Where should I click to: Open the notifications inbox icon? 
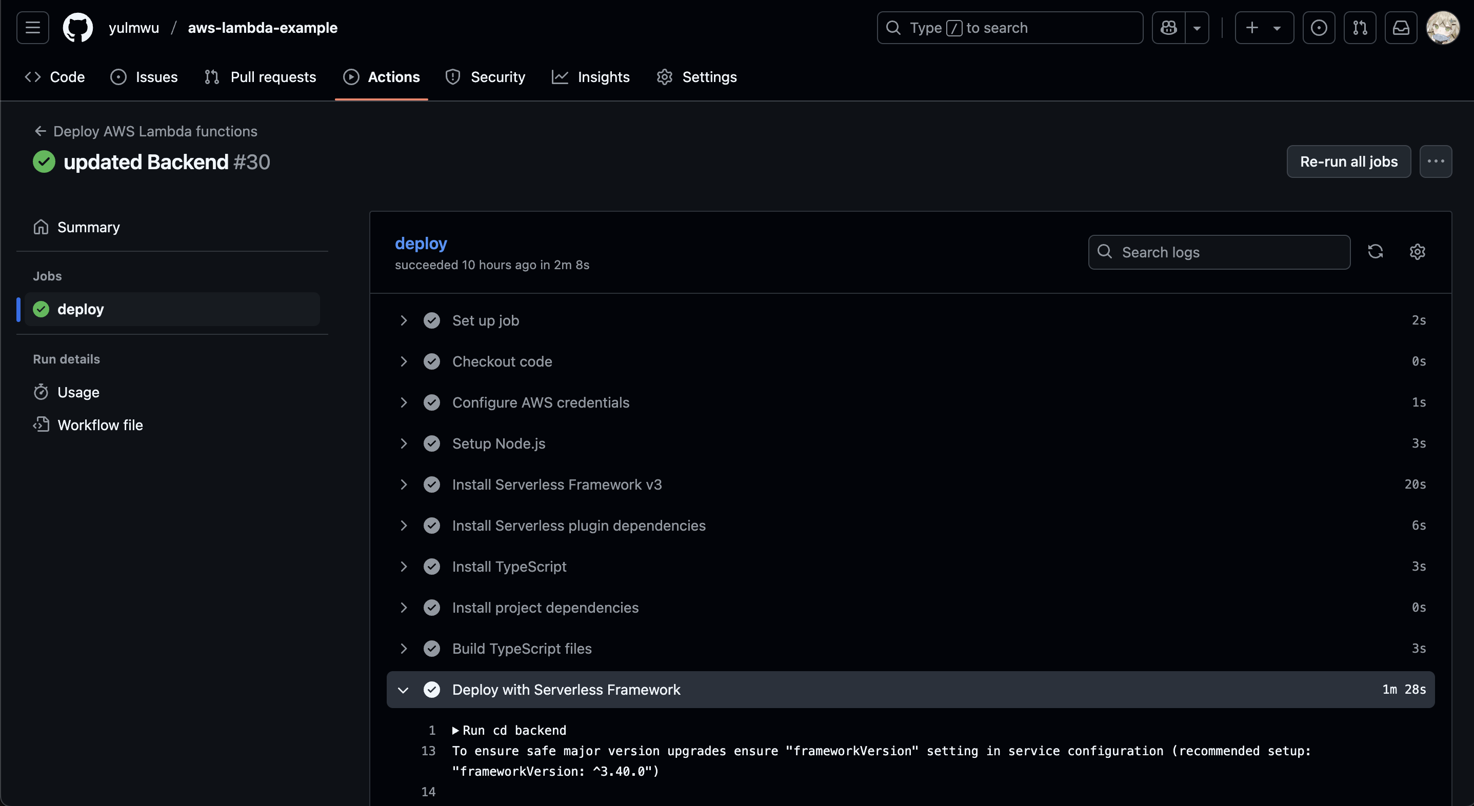tap(1401, 28)
